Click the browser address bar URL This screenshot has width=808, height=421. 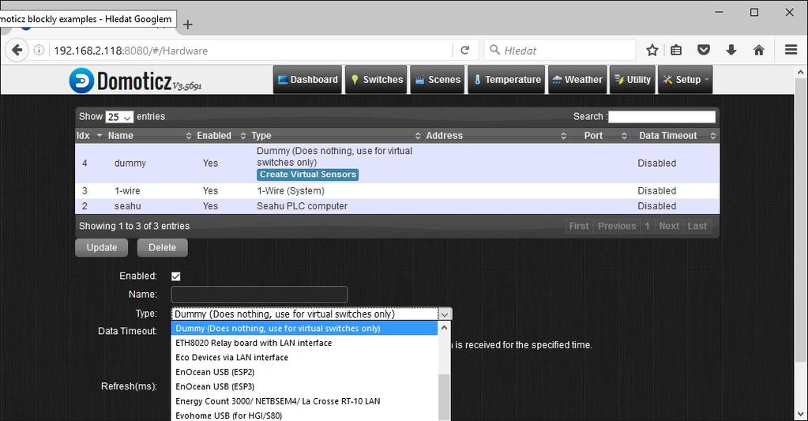click(x=130, y=51)
